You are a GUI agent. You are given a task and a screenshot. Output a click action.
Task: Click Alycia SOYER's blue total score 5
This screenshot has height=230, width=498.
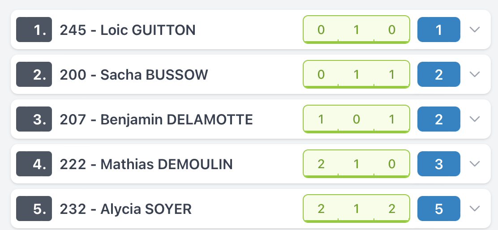tap(438, 209)
